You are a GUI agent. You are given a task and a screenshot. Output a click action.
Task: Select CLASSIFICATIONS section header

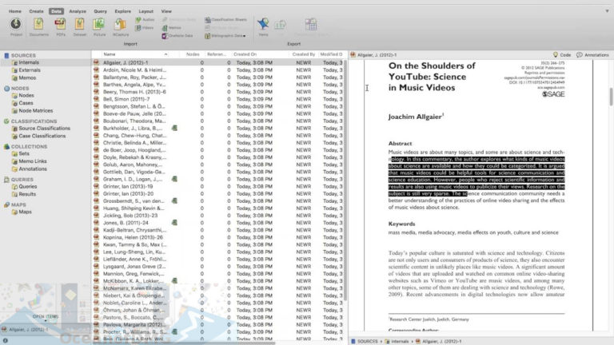[34, 121]
